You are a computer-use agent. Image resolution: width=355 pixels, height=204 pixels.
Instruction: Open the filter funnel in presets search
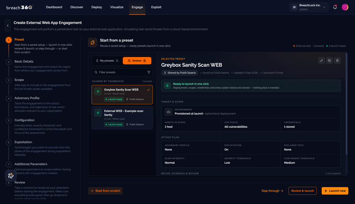[x=149, y=72]
